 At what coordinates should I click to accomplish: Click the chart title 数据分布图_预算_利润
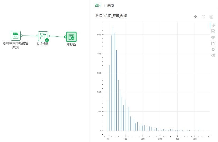111,16
